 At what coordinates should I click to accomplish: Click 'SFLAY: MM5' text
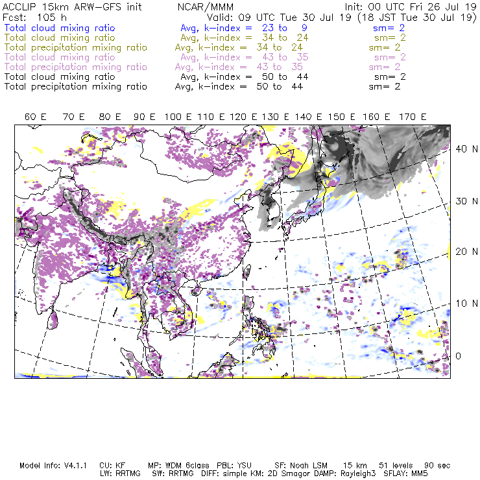[405, 474]
